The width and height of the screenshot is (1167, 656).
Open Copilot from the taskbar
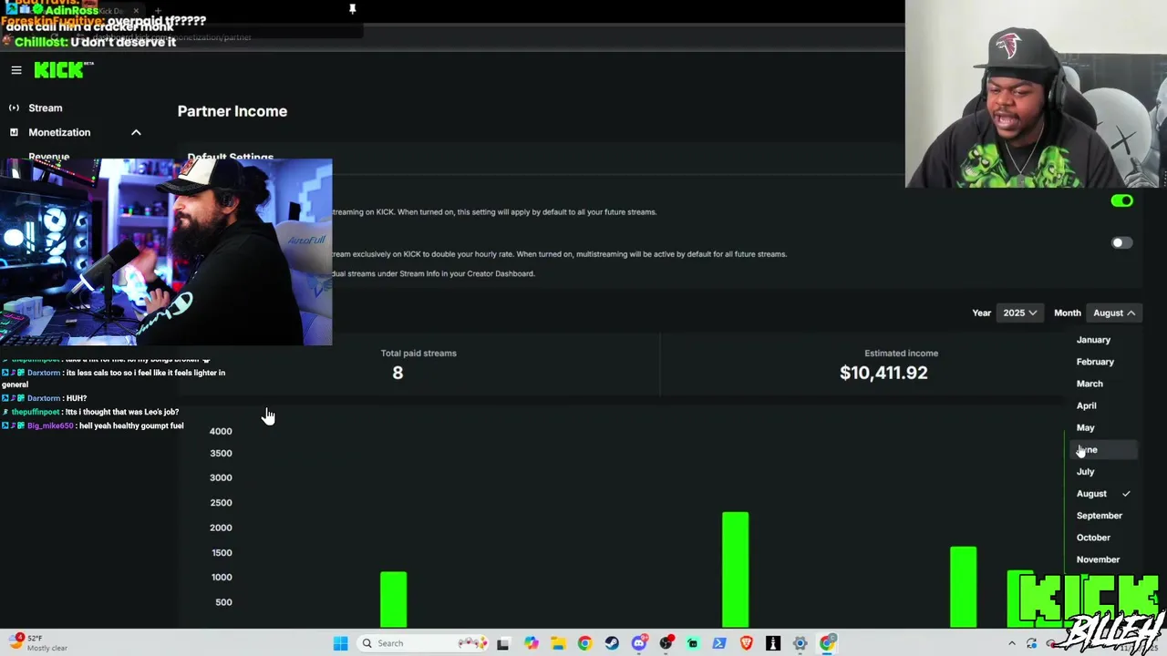(x=531, y=643)
